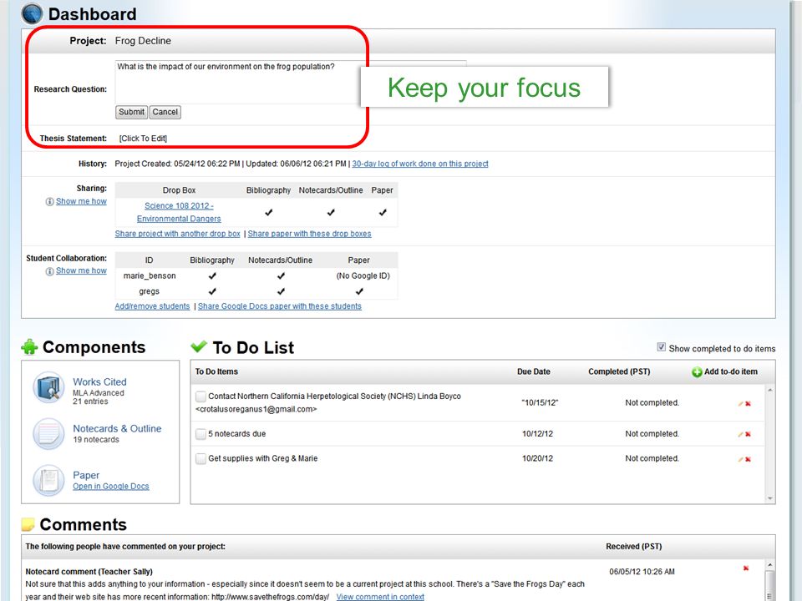Toggle Paper sharing check for drop box
This screenshot has height=601, width=802.
383,213
